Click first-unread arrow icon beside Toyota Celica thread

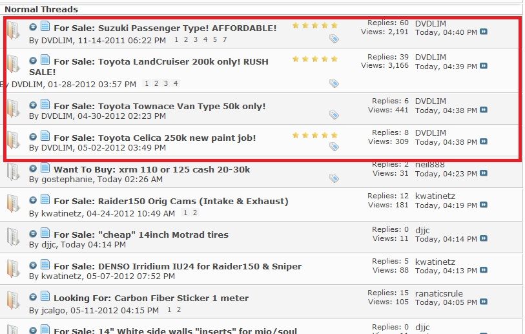tap(34, 137)
